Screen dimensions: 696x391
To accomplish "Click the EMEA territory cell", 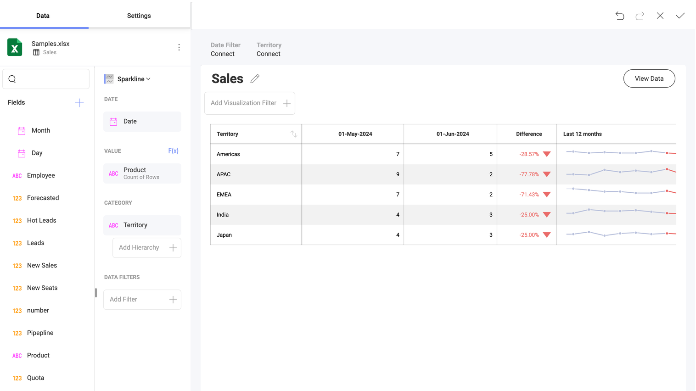I will point(256,195).
